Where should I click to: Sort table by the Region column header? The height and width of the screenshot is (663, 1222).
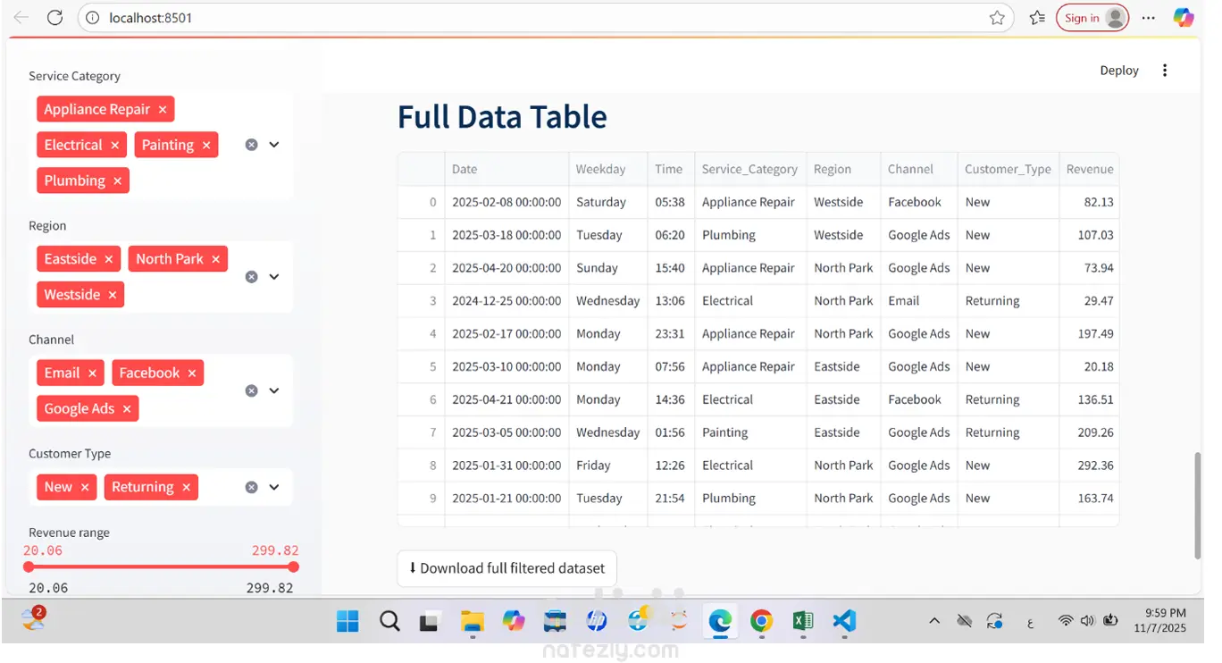click(843, 169)
